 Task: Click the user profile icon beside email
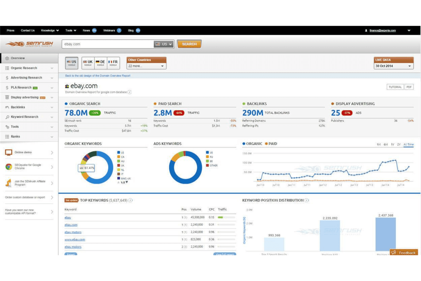click(366, 30)
